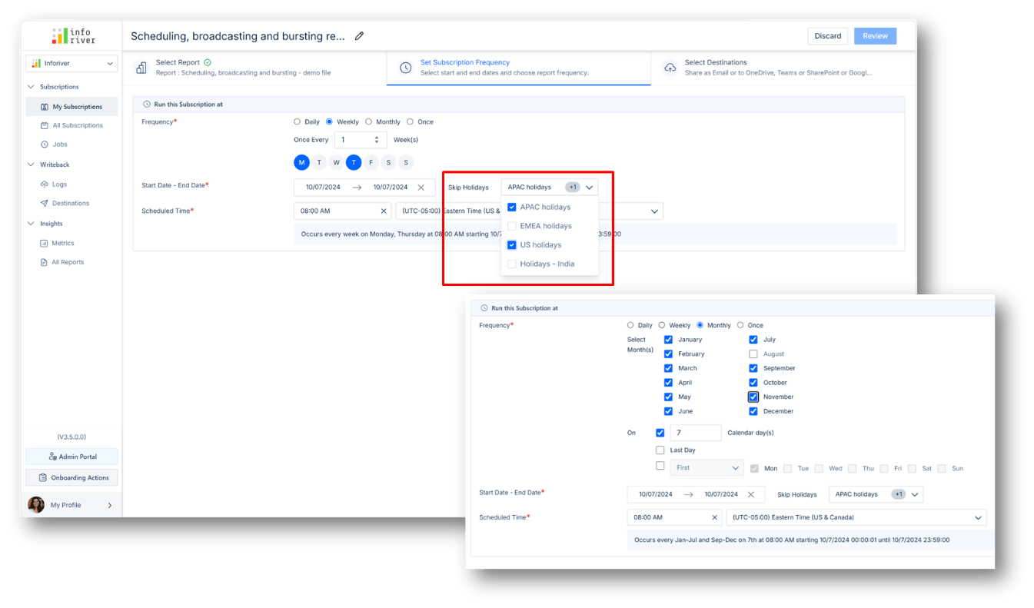Enable the Last Day checkbox
Image resolution: width=1034 pixels, height=608 pixels.
660,450
